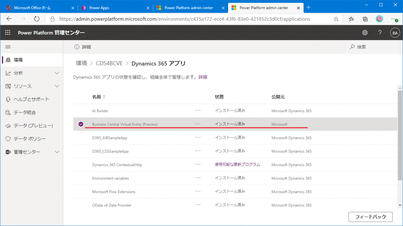The height and width of the screenshot is (226, 403).
Task: Open the BA account avatar
Action: click(395, 33)
